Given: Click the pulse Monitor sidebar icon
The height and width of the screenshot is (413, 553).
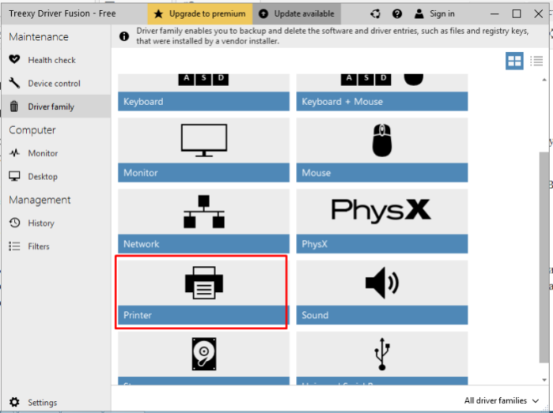Looking at the screenshot, I should tap(14, 153).
